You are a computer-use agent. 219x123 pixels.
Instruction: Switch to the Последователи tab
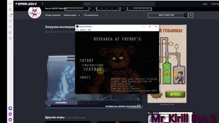(92, 15)
